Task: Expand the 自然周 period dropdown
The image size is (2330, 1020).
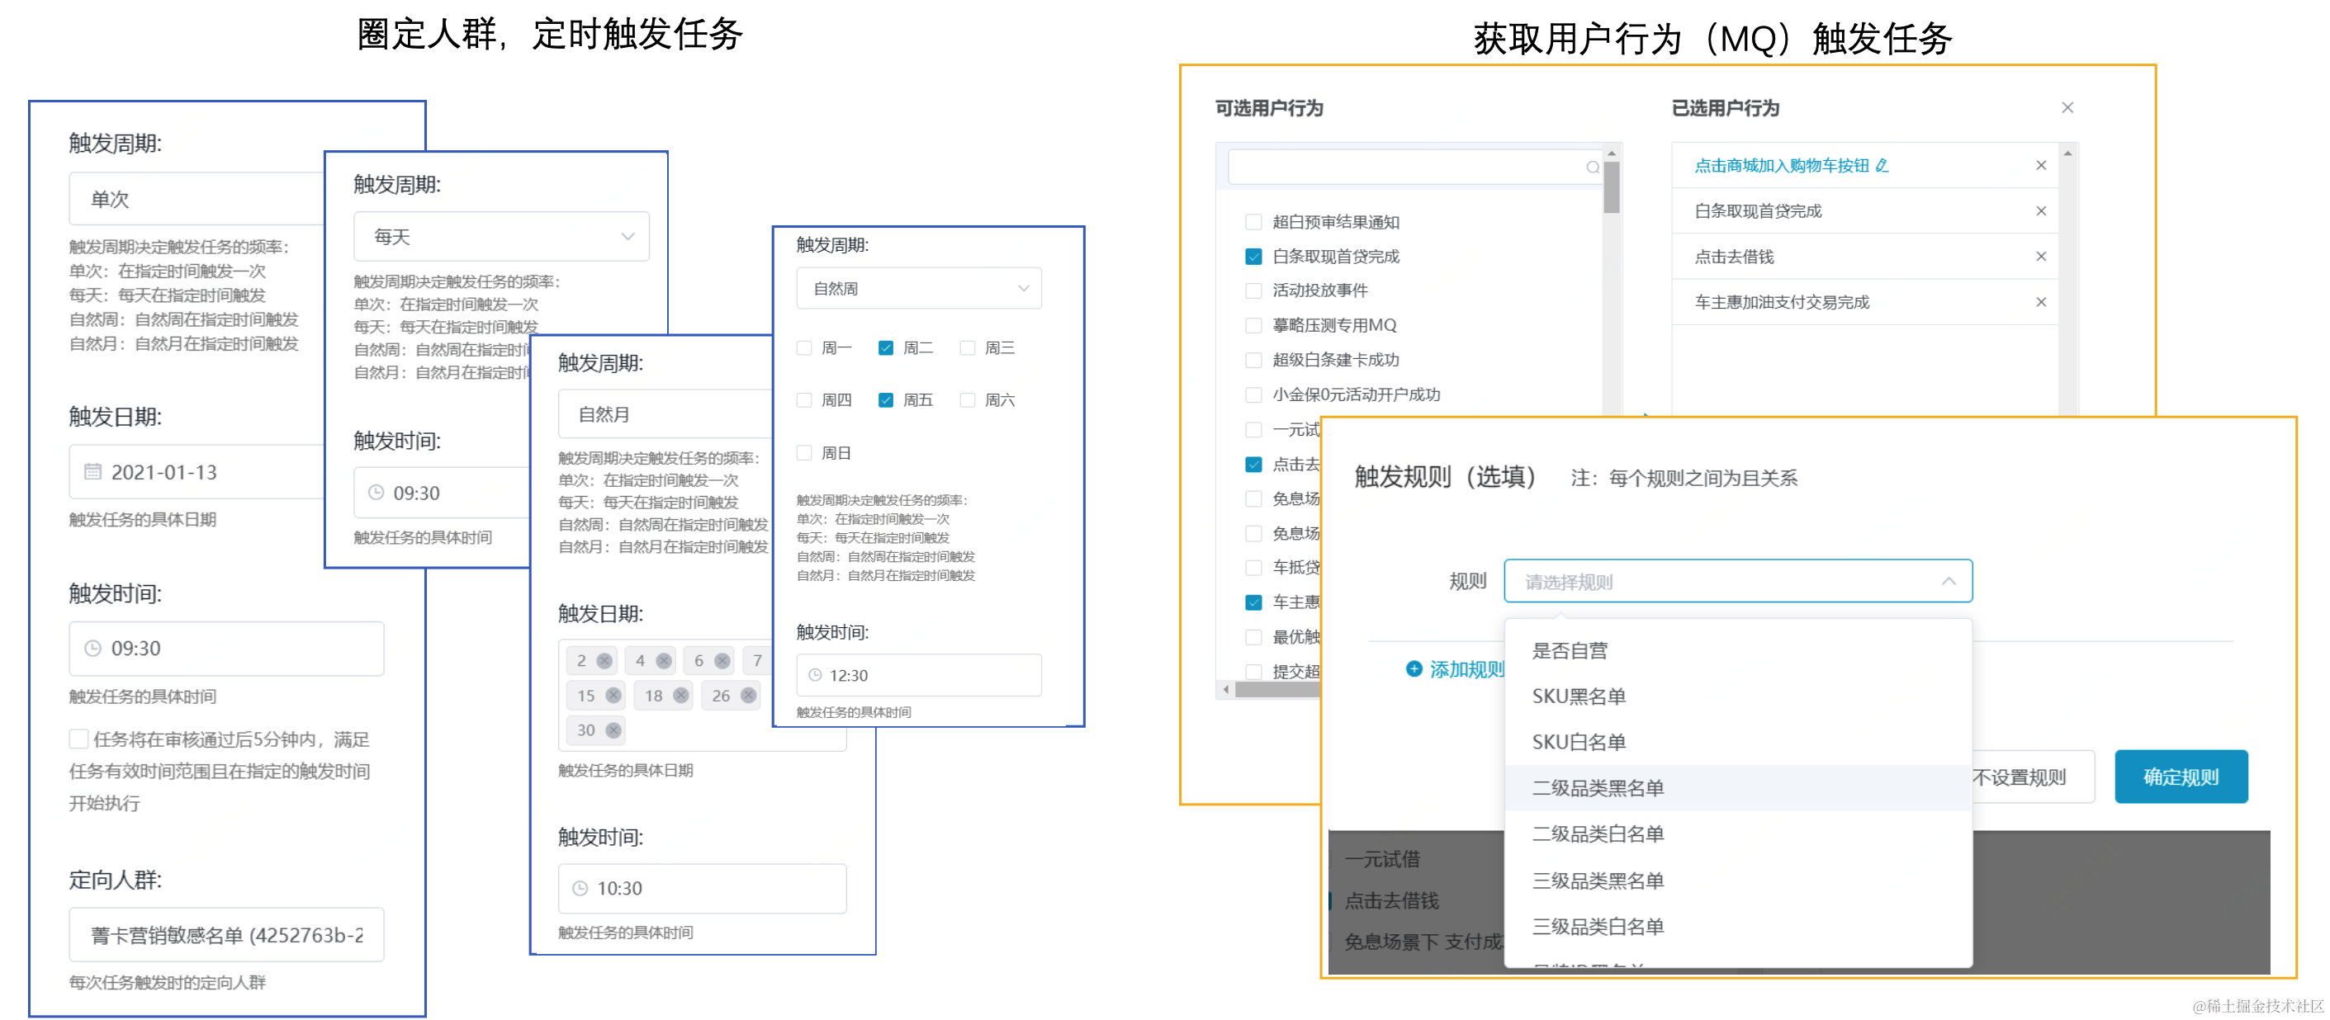Action: pos(918,289)
